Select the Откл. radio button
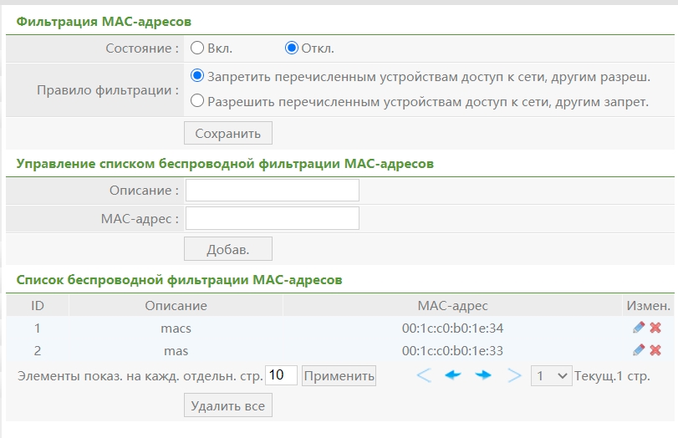Screen dimensions: 678x438 click(292, 48)
